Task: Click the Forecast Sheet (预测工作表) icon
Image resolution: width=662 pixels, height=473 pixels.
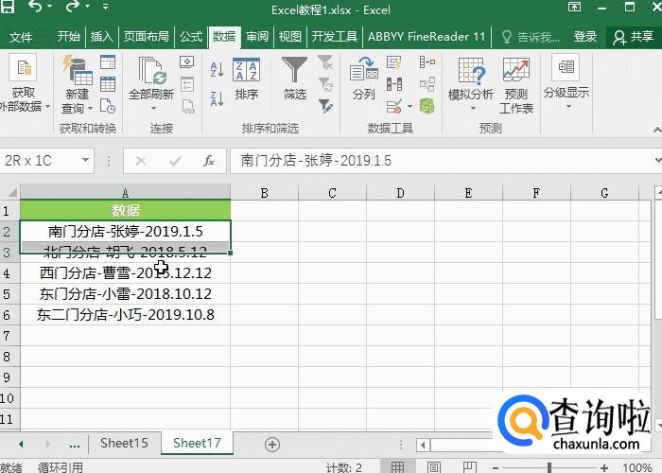Action: pyautogui.click(x=515, y=83)
